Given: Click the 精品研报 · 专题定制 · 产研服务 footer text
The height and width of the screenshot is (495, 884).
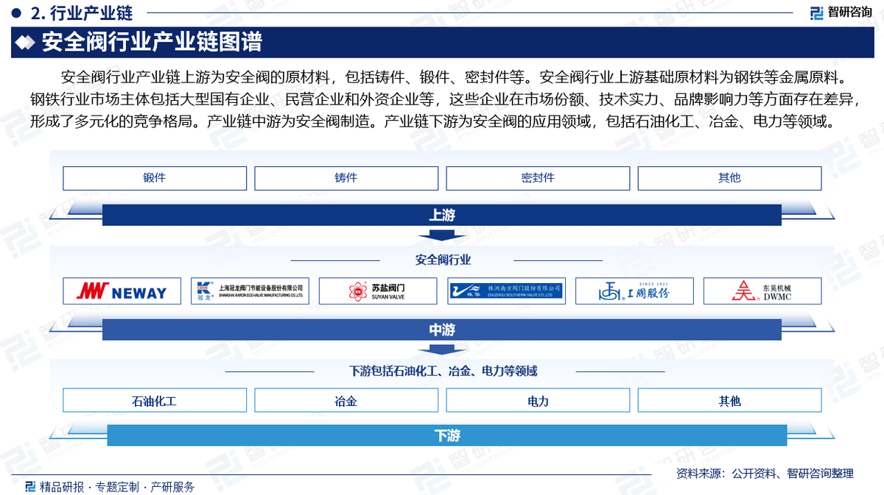Looking at the screenshot, I should [117, 486].
